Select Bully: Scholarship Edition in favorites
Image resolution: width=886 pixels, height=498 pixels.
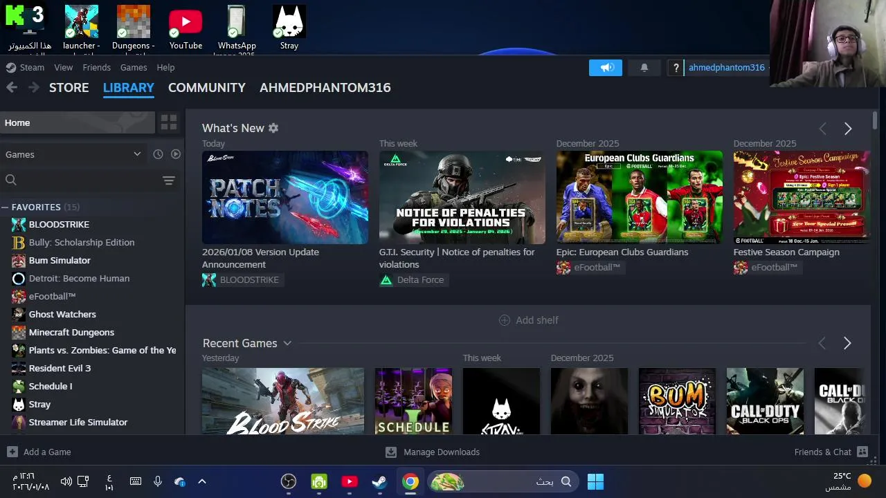[82, 242]
